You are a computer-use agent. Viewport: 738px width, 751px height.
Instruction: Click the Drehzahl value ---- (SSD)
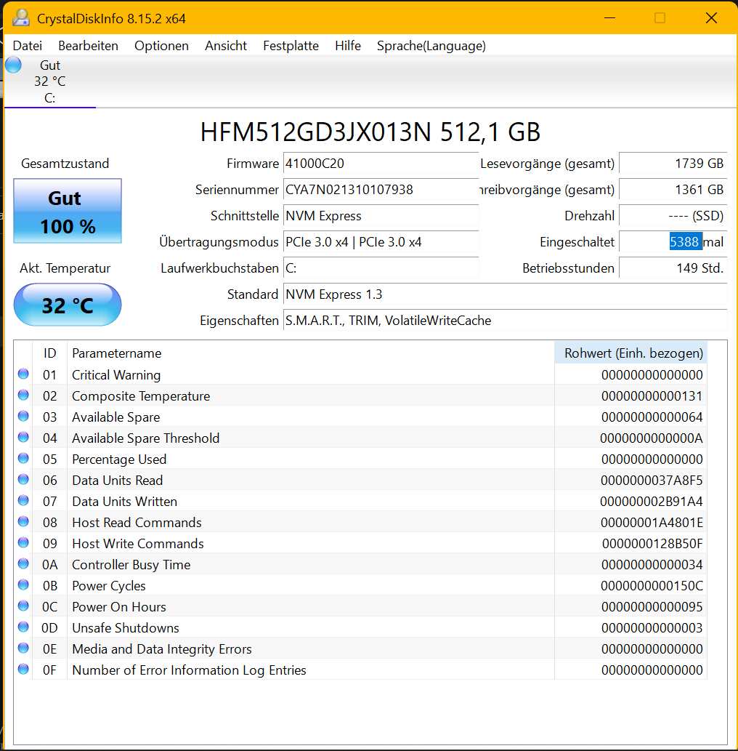point(673,215)
